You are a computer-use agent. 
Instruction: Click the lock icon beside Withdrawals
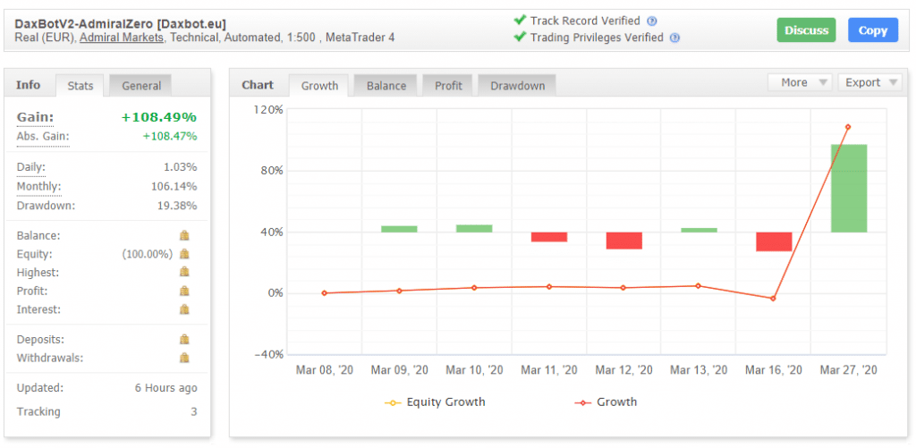184,358
